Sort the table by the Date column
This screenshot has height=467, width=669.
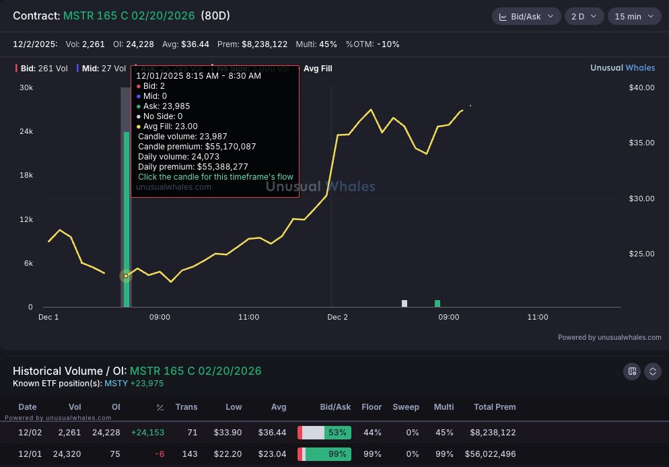coord(28,407)
